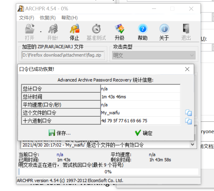Viewport: 214px width, 191px height.
Task: Click the remaining time 1h 43m 58s
Action: point(160,160)
